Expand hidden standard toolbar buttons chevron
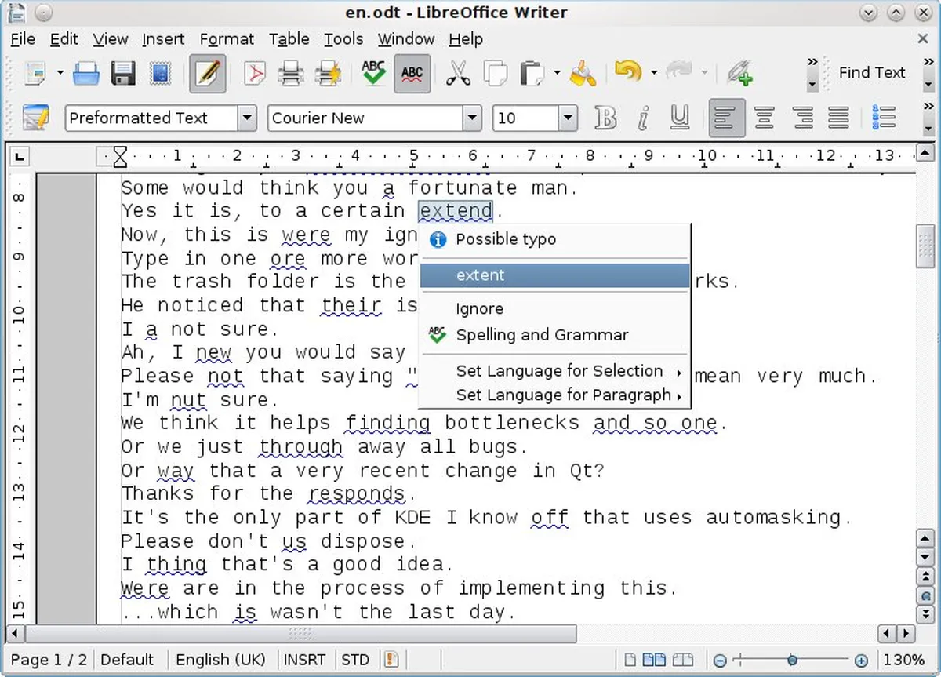Screen dimensions: 941x677 [812, 62]
